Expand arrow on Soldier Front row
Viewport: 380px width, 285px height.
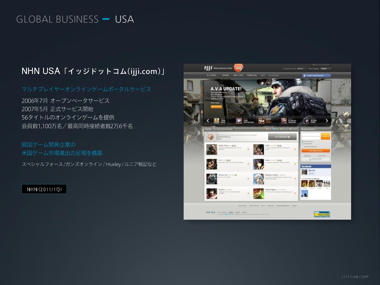point(248,149)
